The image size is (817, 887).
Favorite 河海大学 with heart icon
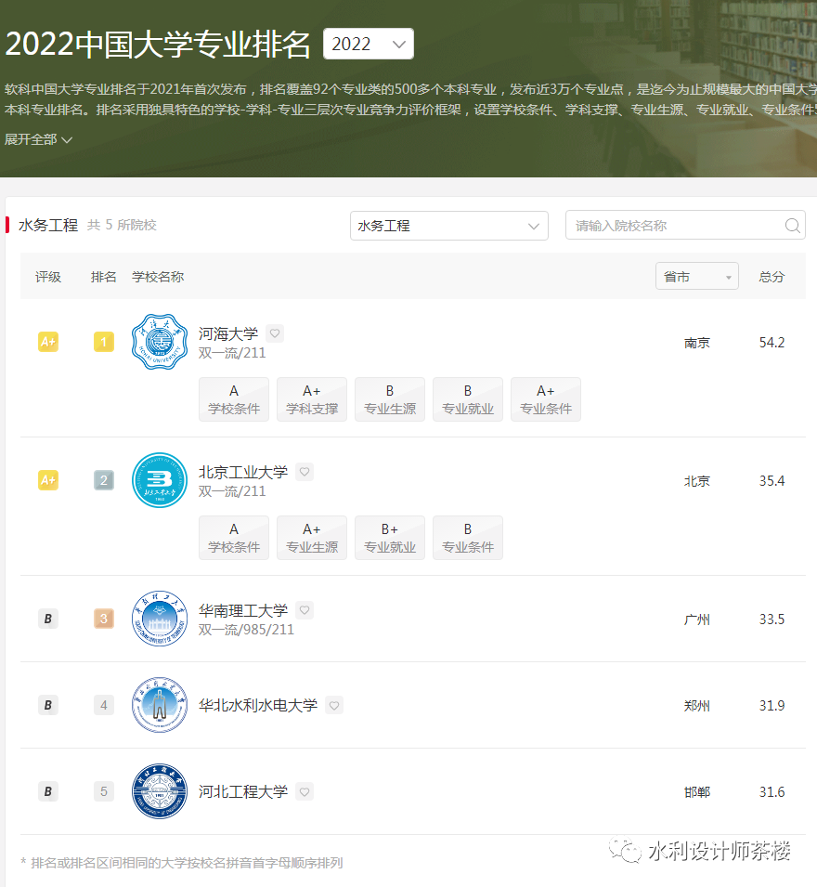(x=275, y=333)
